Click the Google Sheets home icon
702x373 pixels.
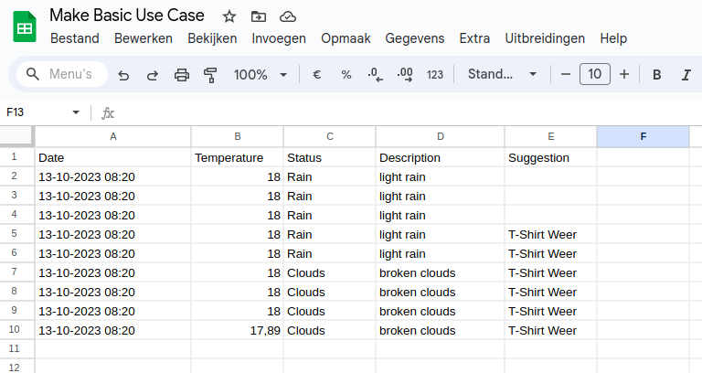[x=25, y=27]
